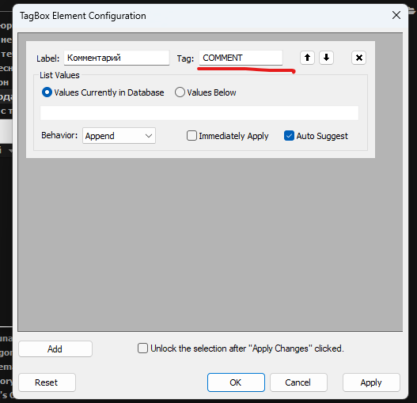417x403 pixels.
Task: Click the Cancel button
Action: pyautogui.click(x=298, y=382)
